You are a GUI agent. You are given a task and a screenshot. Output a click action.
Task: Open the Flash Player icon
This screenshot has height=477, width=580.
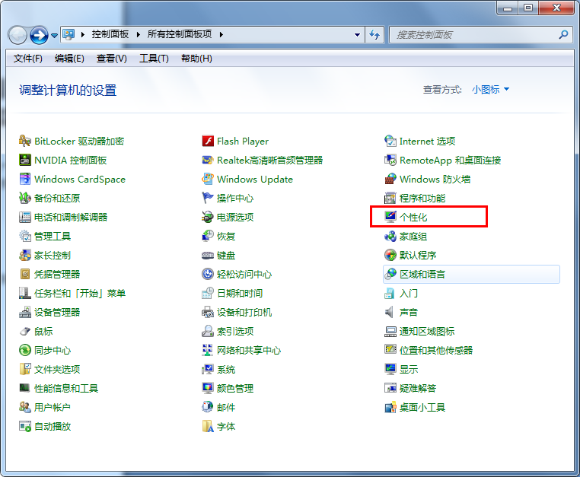coord(208,141)
